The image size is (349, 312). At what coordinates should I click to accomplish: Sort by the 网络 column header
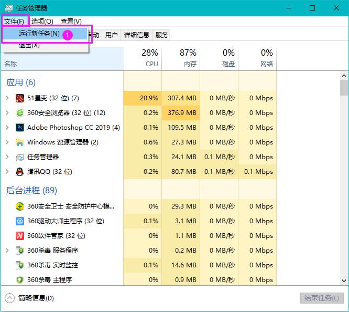click(257, 58)
